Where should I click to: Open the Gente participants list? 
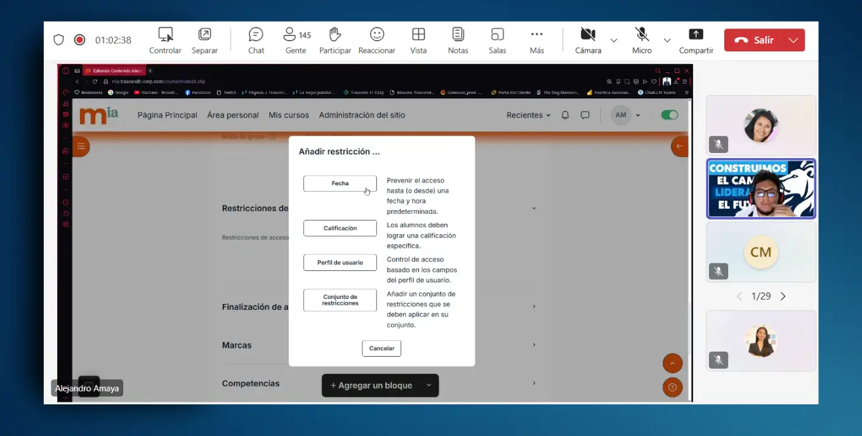pos(296,40)
